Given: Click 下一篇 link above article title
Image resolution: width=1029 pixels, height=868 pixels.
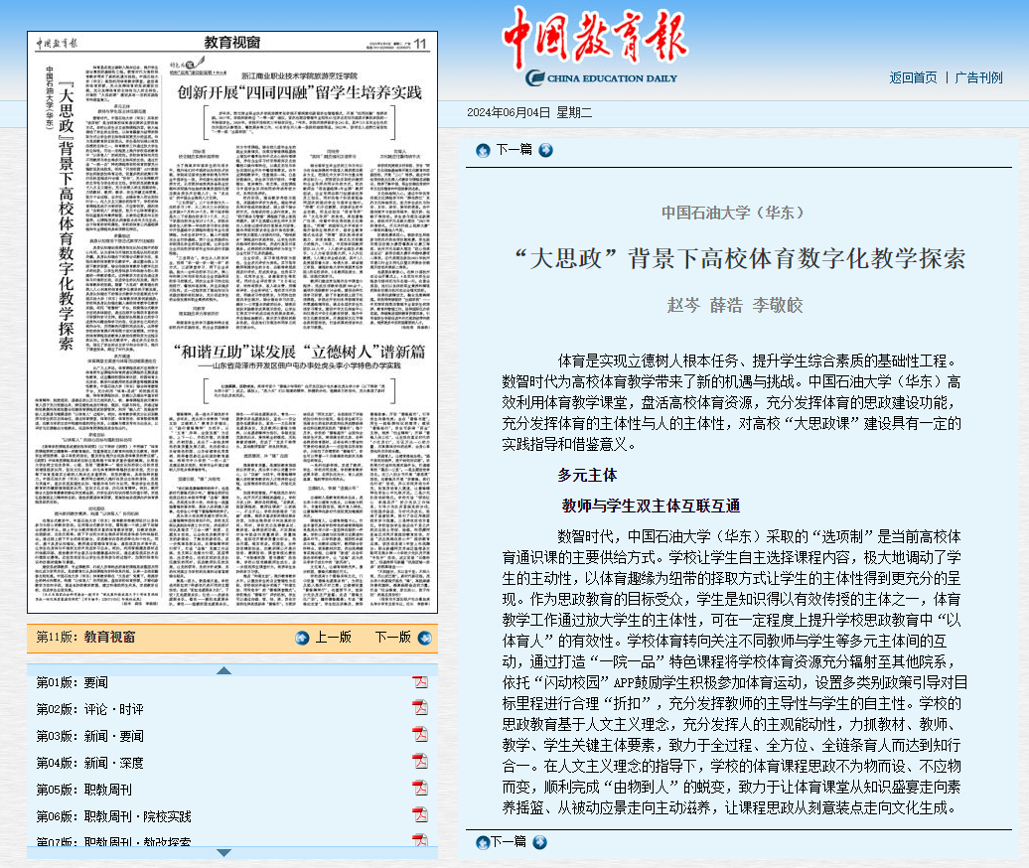Looking at the screenshot, I should 513,150.
